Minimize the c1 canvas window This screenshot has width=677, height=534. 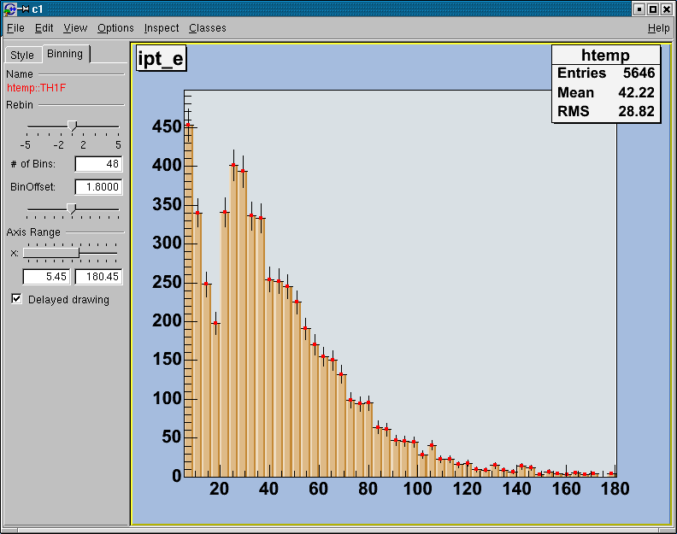(638, 9)
